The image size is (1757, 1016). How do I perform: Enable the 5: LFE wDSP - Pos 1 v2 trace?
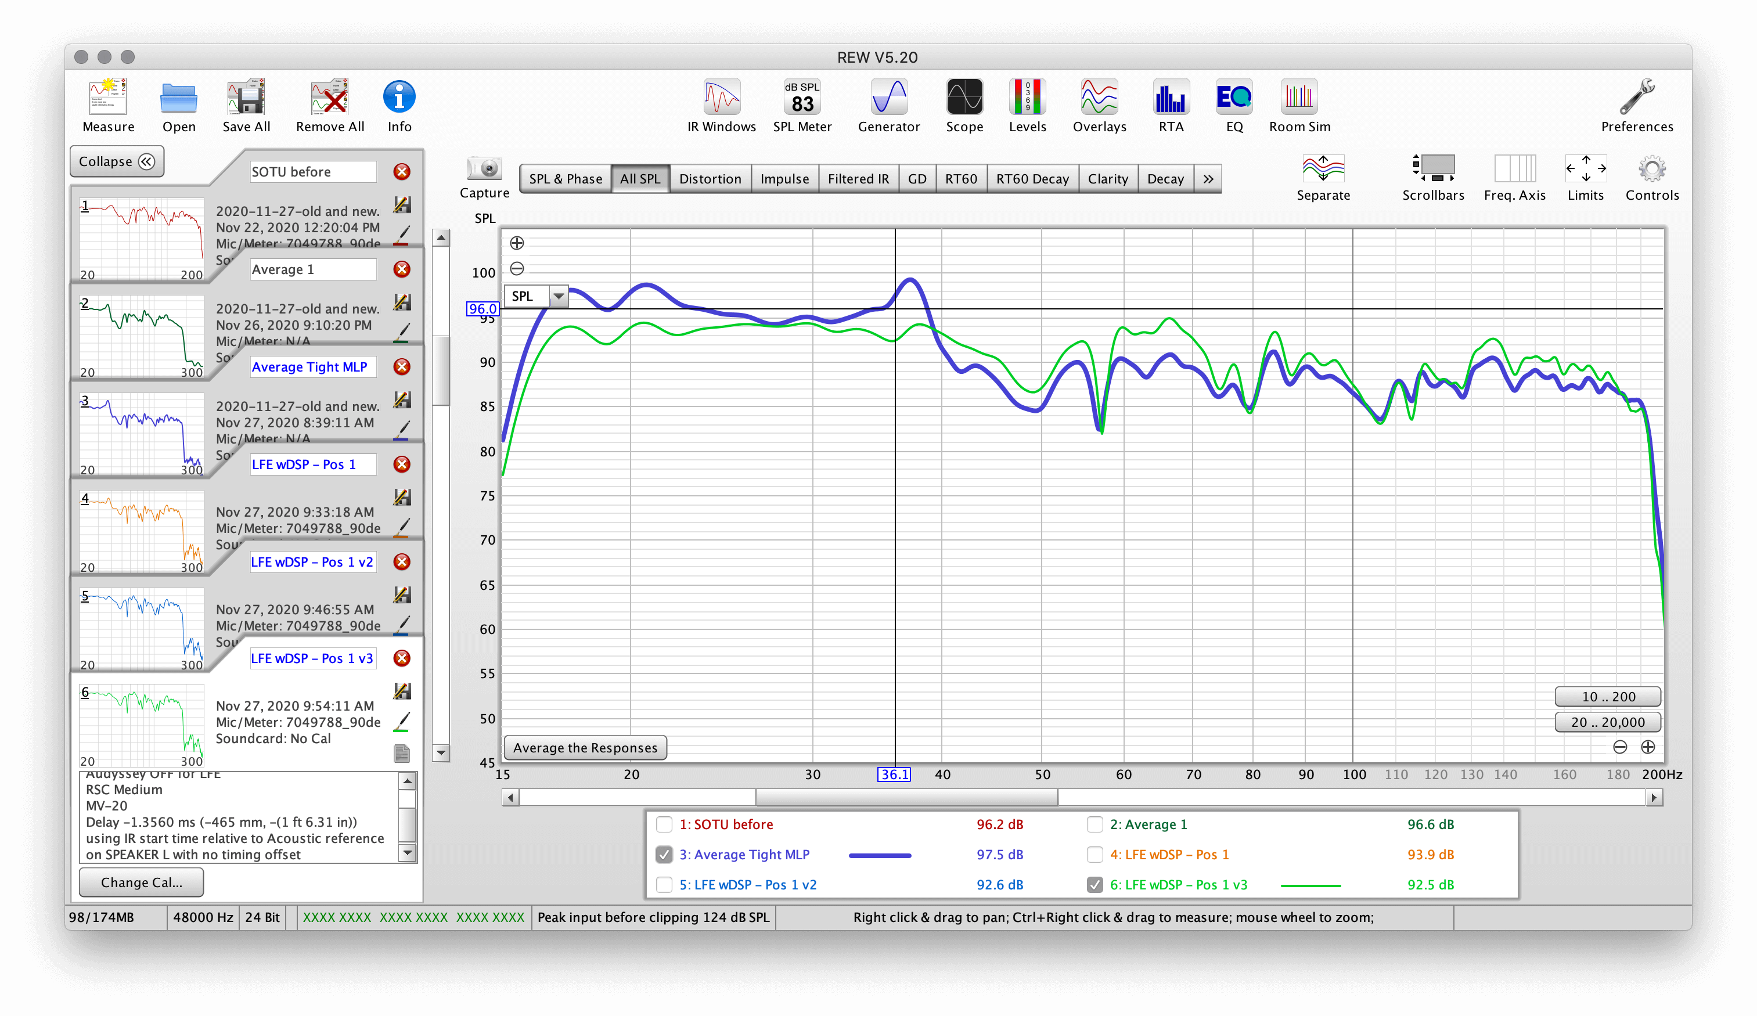(664, 884)
